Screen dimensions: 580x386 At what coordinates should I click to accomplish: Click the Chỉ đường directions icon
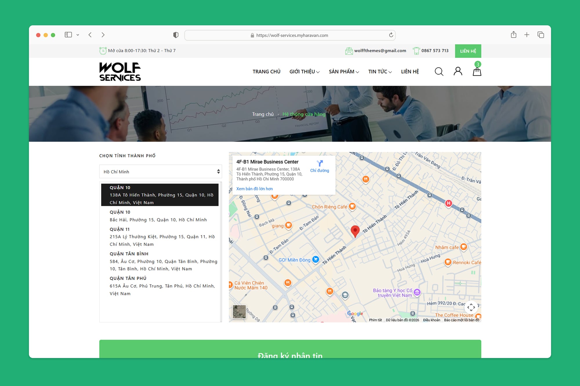pyautogui.click(x=320, y=164)
